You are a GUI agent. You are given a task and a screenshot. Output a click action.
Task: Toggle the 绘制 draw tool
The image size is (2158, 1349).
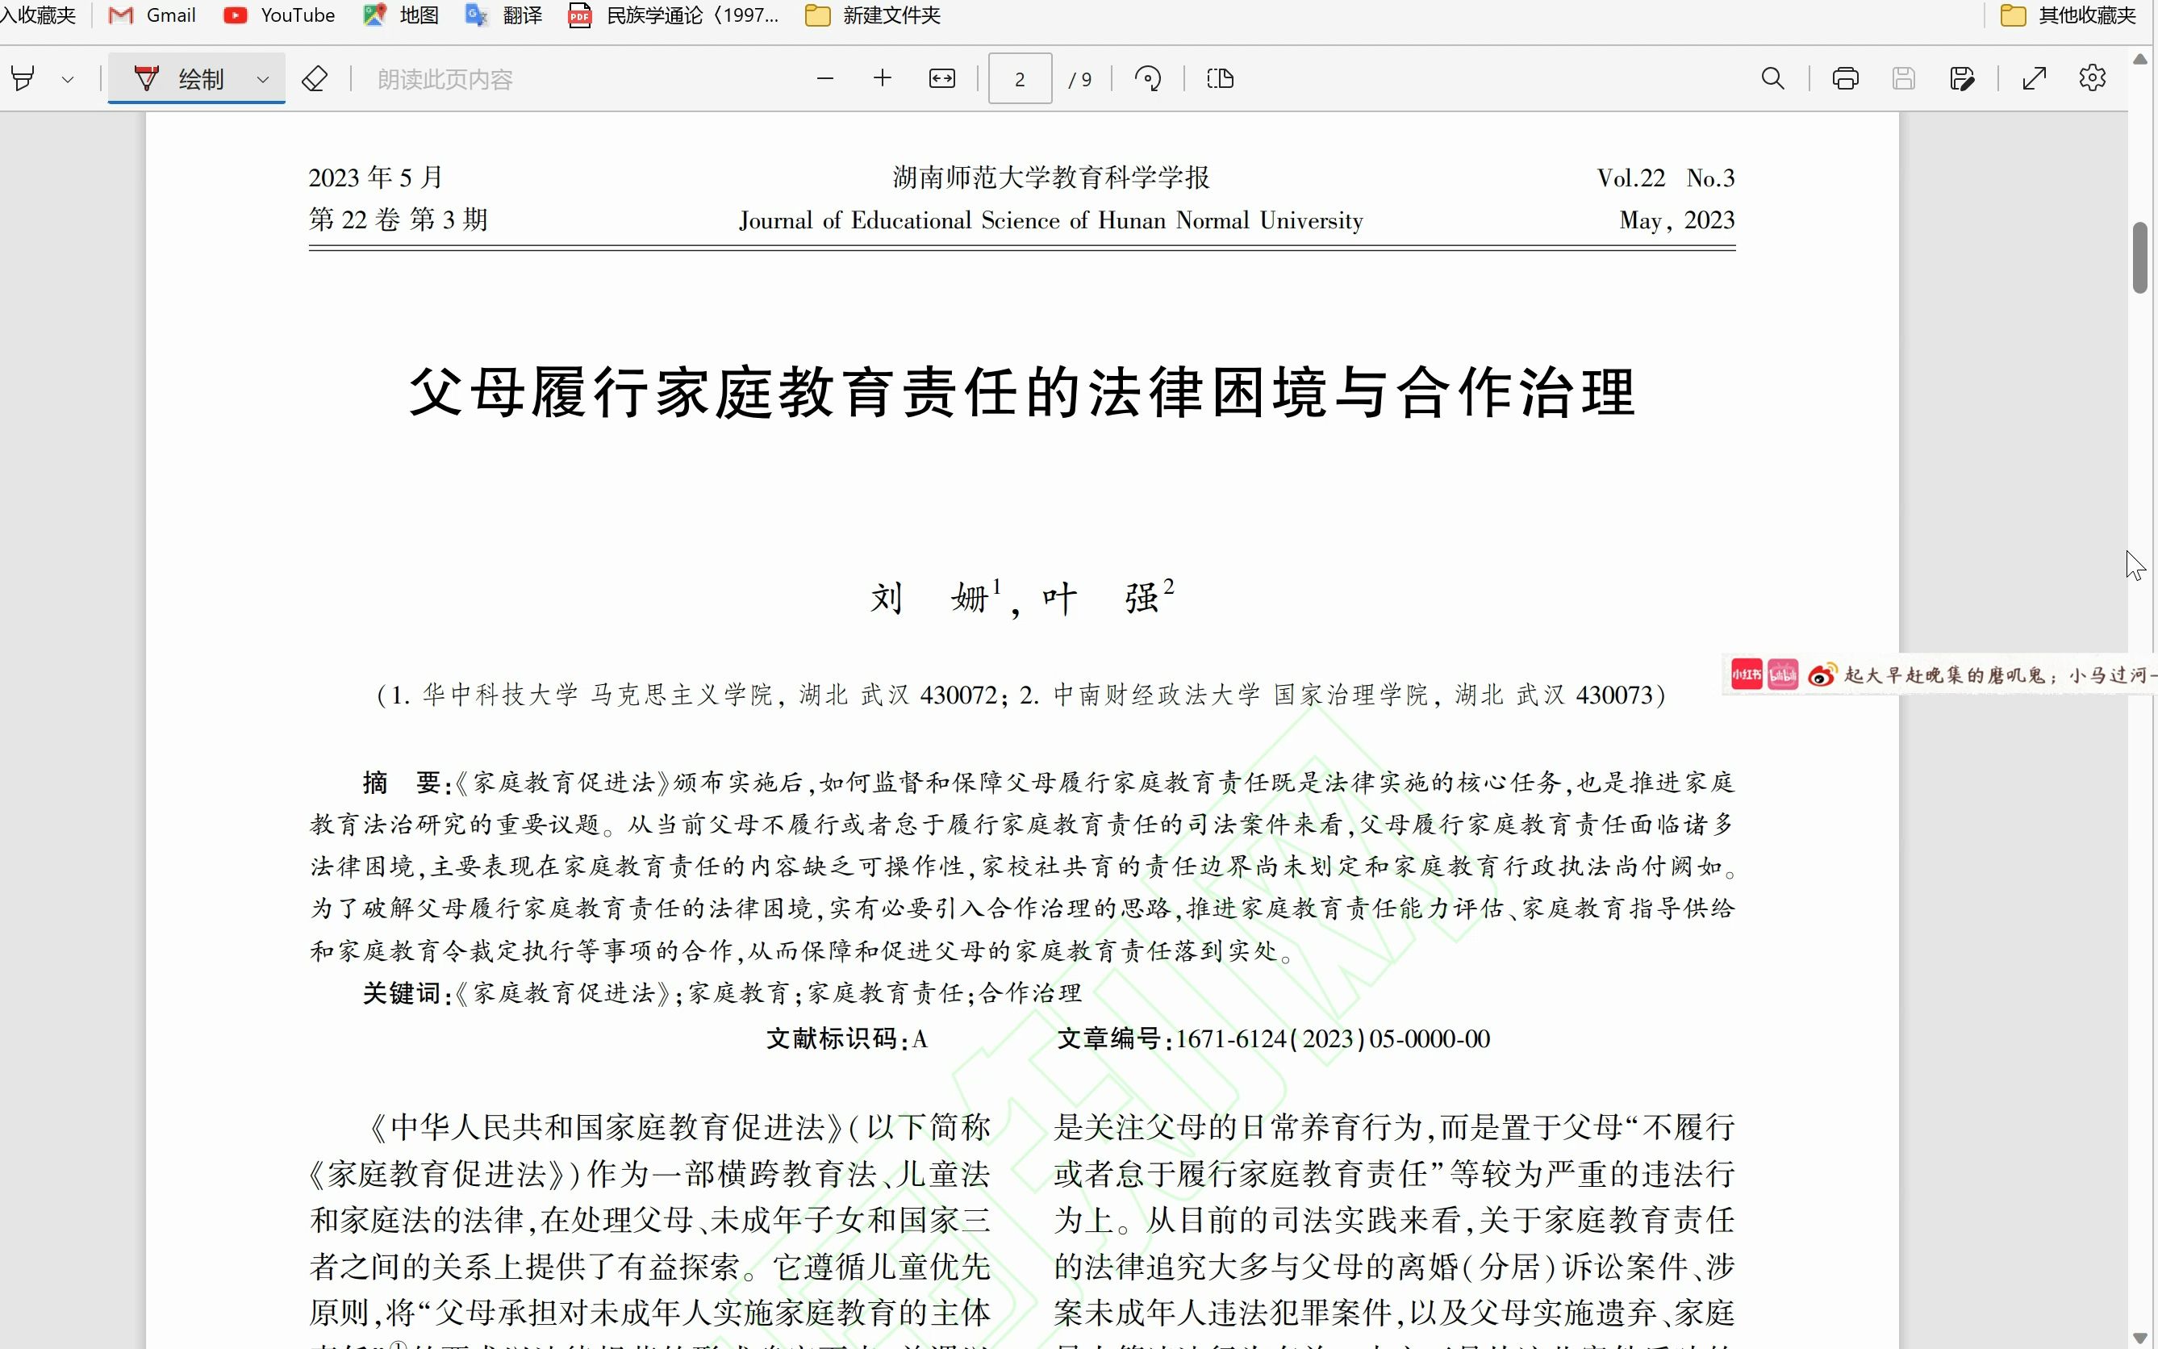coord(187,78)
